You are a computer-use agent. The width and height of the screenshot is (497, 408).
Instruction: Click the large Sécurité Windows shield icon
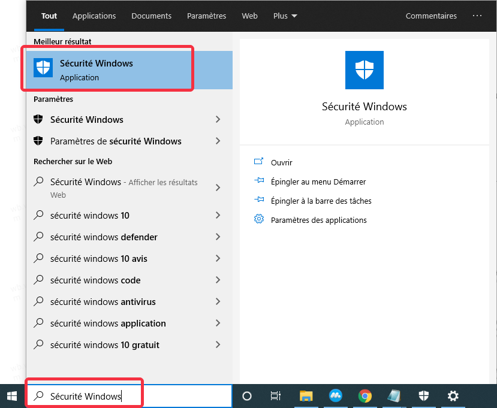[365, 70]
